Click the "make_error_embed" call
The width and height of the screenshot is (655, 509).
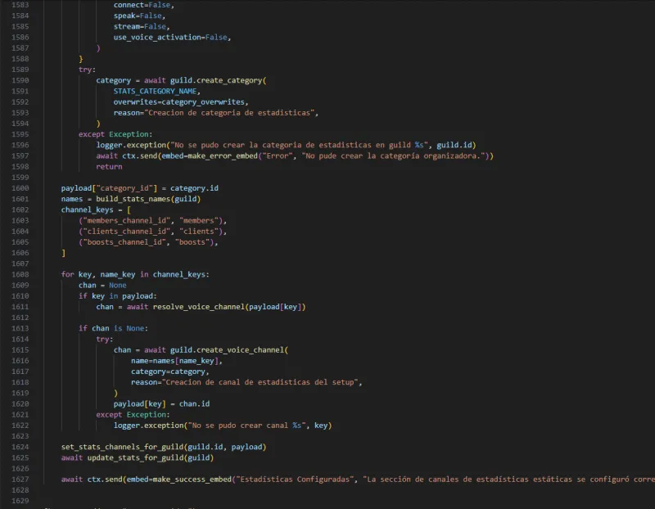(223, 155)
